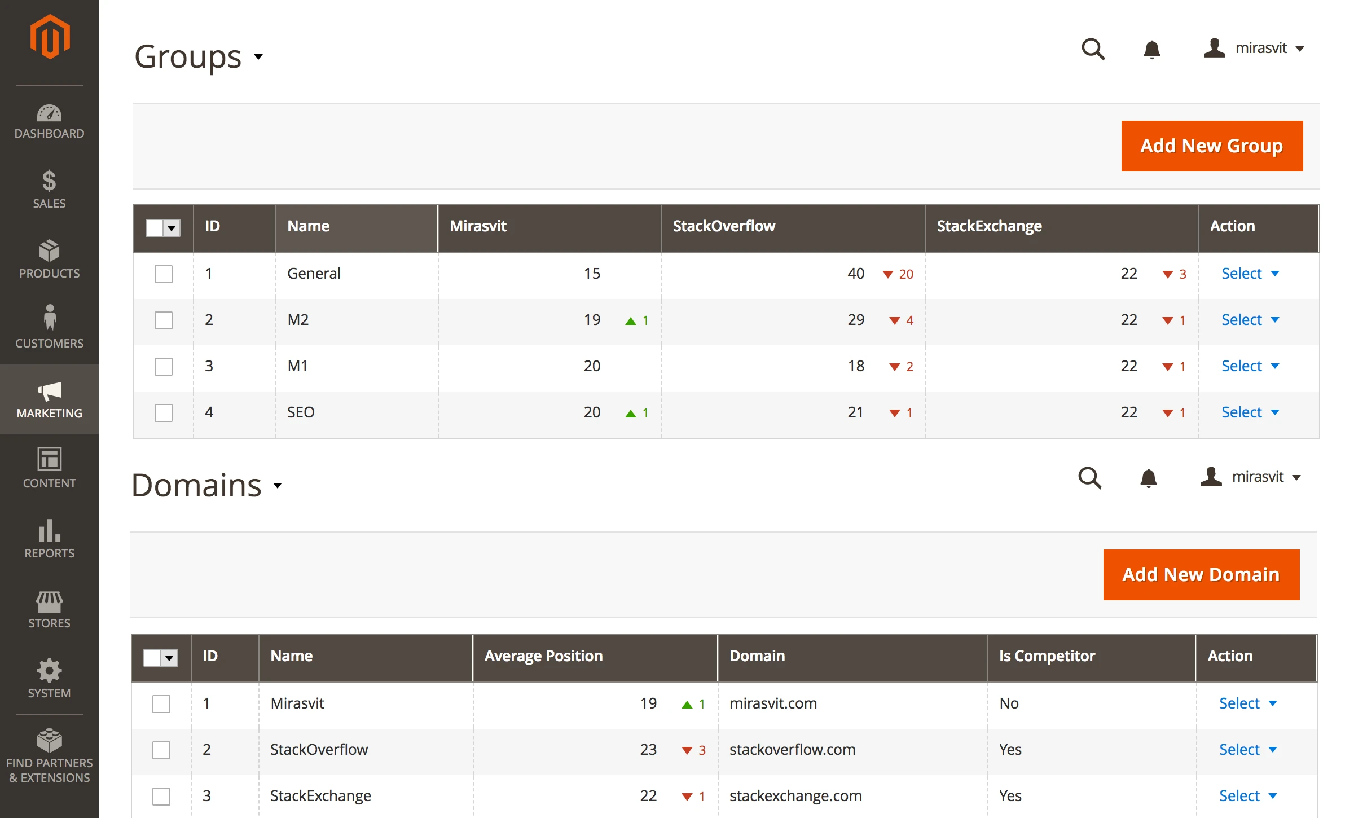Screen dimensions: 1354x818
Task: Click notification bell in Domains header
Action: 1148,478
